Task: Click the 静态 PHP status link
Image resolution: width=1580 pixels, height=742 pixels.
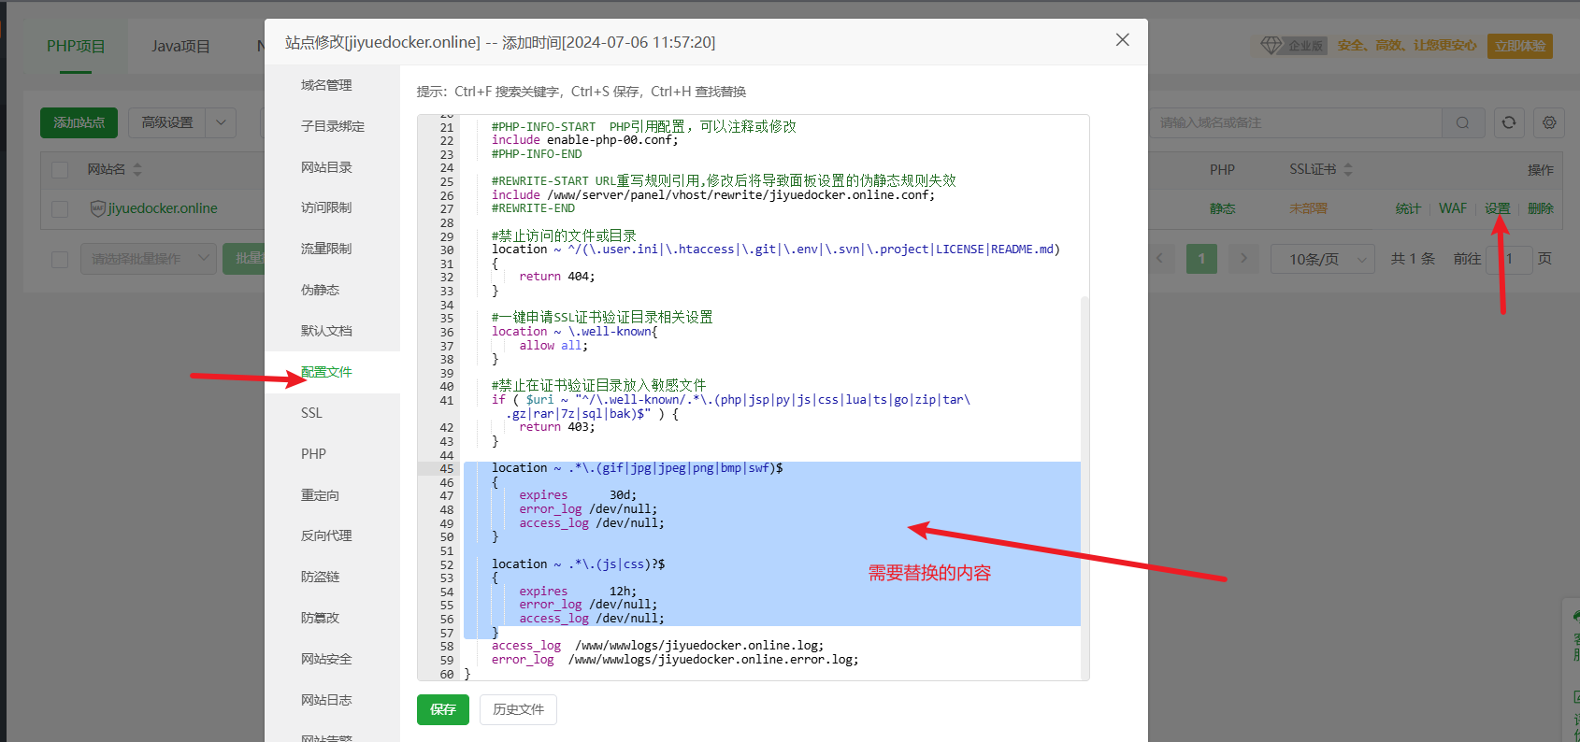Action: coord(1223,208)
